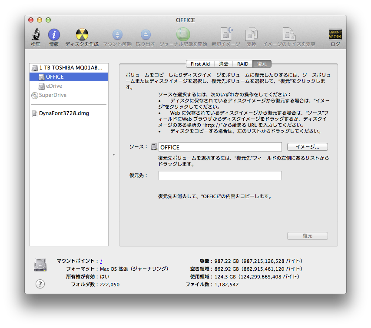Click the file count 1,182,547

tap(226, 285)
